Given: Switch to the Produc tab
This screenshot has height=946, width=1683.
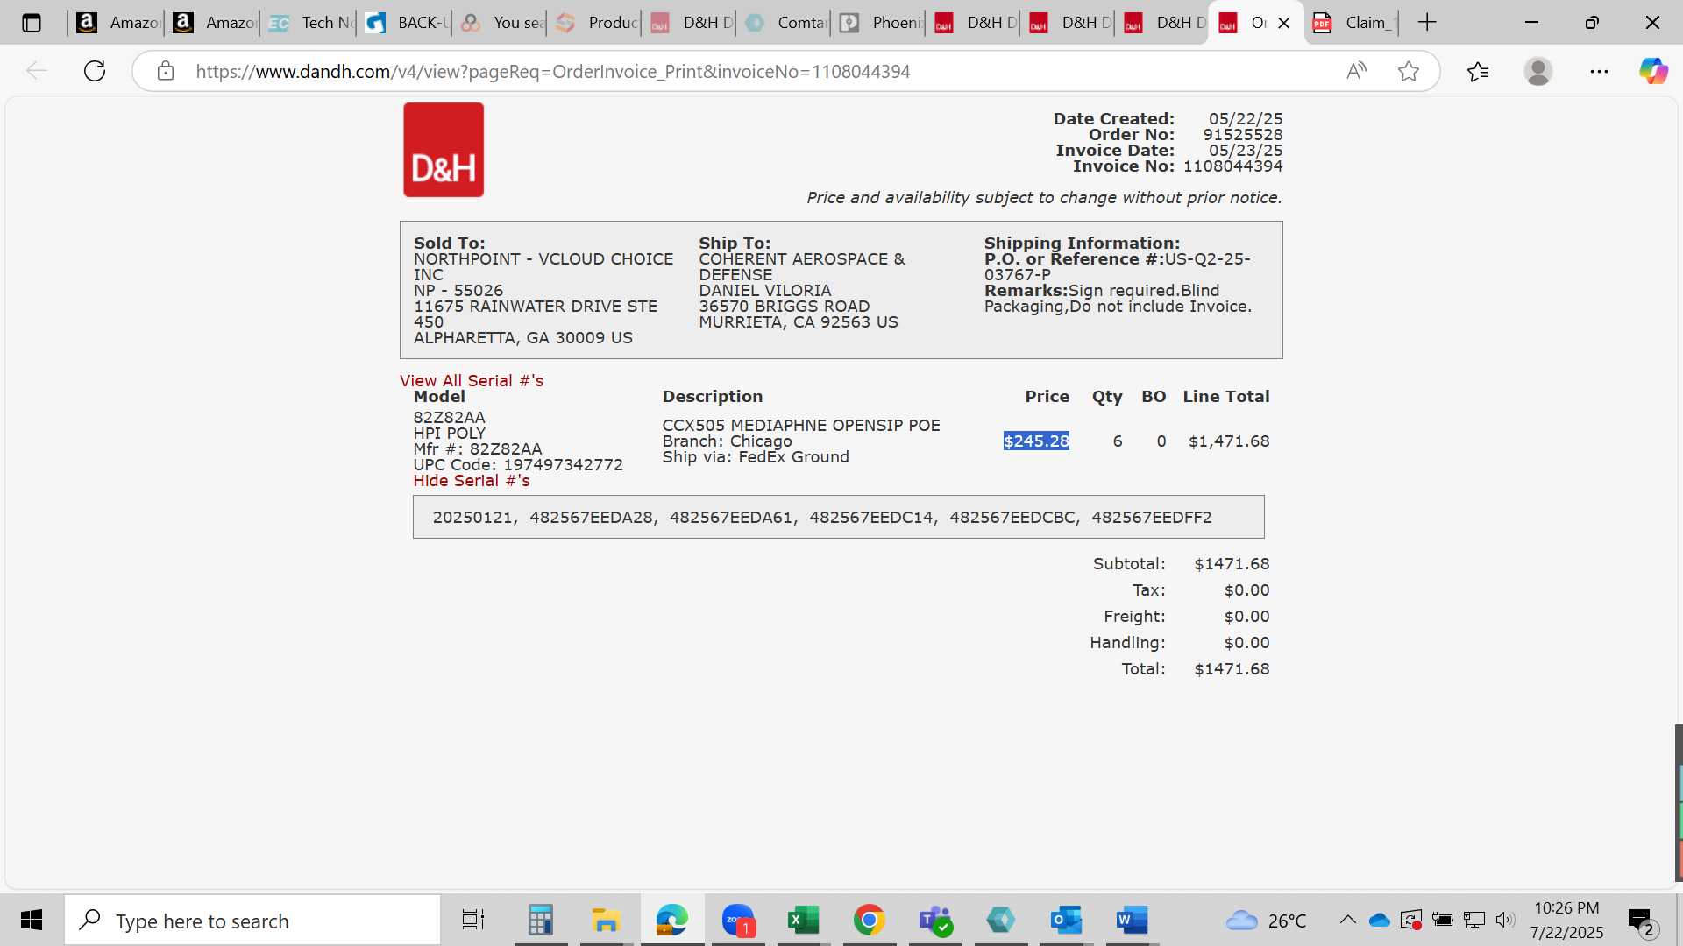Looking at the screenshot, I should 598,23.
